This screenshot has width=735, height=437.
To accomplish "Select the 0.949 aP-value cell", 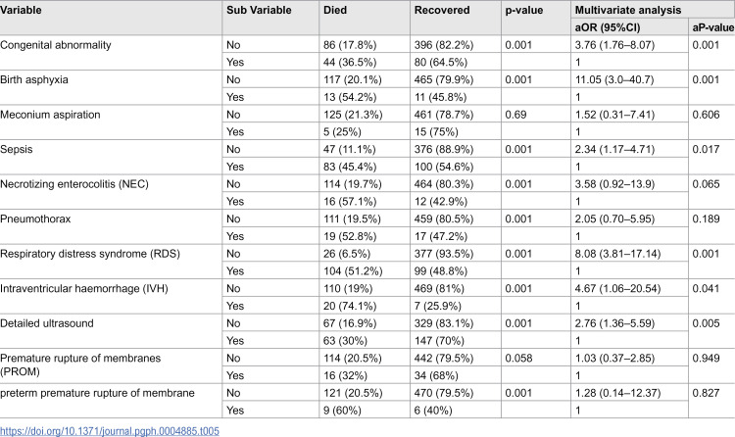I will [x=706, y=359].
